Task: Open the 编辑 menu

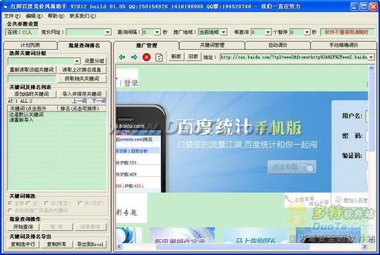Action: coord(34,16)
